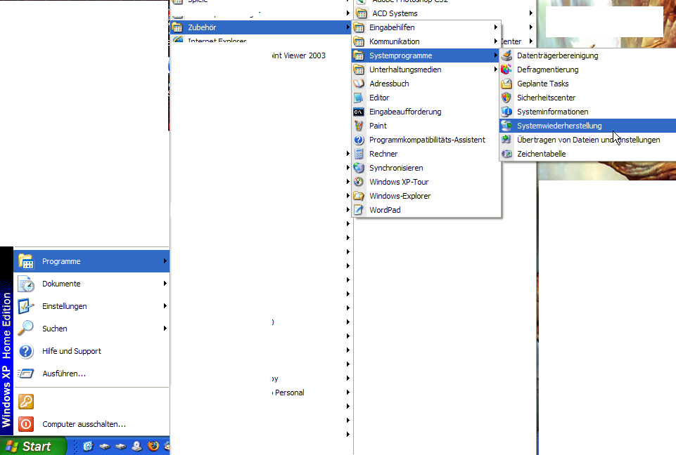
Task: Open Synchronisieren
Action: 426,168
